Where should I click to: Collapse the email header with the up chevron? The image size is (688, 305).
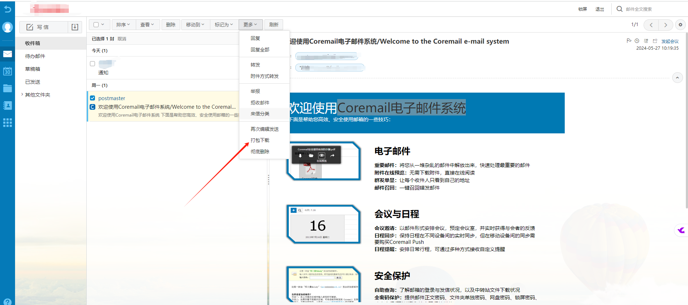pos(677,78)
